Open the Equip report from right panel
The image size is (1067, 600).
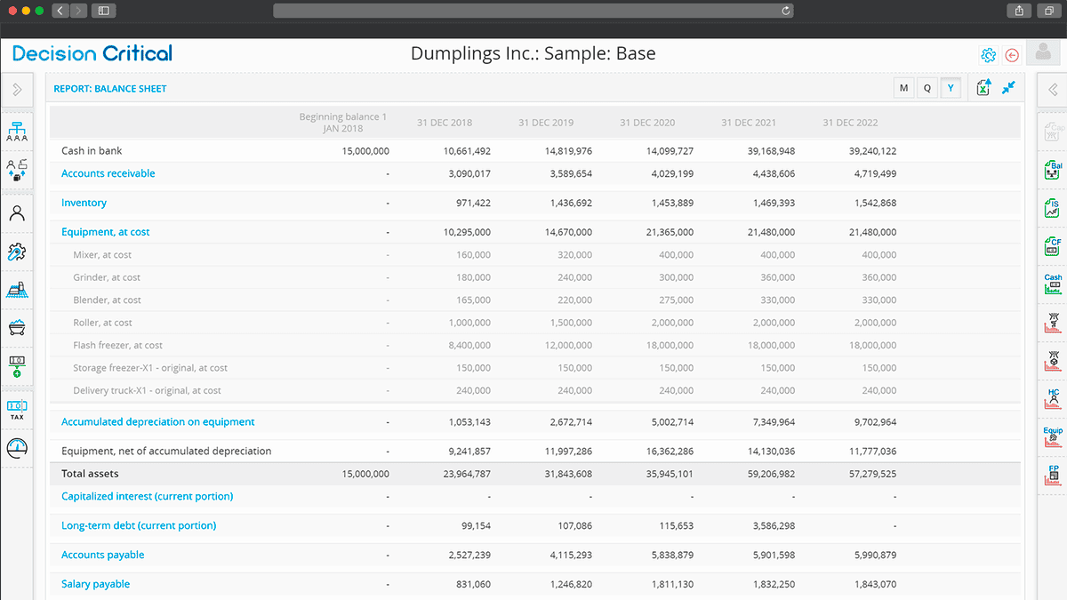tap(1053, 436)
